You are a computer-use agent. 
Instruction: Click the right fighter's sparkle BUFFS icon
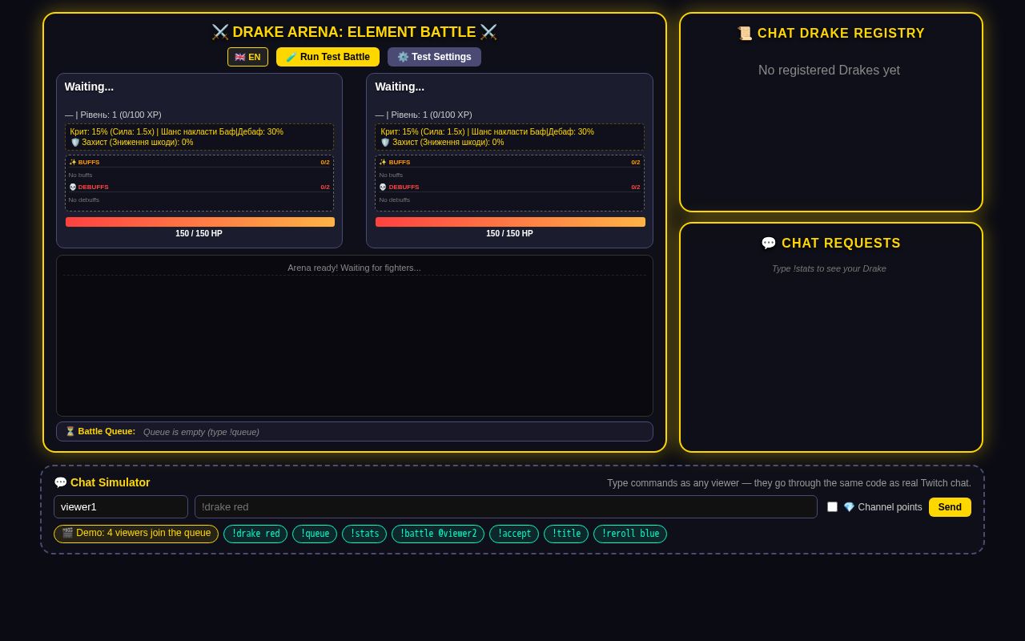pos(383,163)
